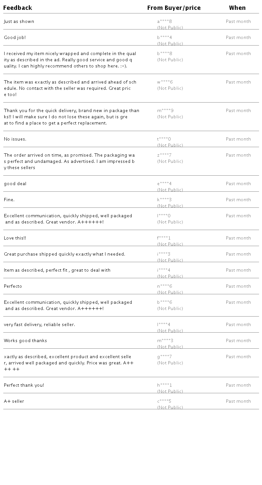
Task: Click buyer w****6 username
Action: coord(165,82)
